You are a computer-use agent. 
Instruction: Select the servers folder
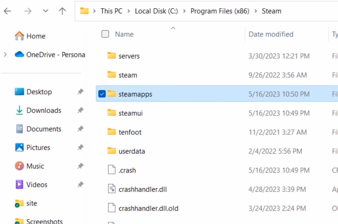click(x=129, y=56)
